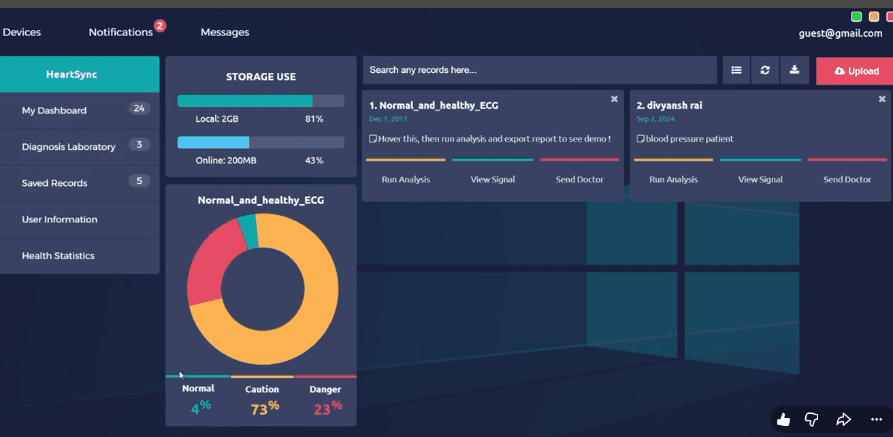Click the 2. divyansh rai card title
893x437 pixels.
pos(669,106)
